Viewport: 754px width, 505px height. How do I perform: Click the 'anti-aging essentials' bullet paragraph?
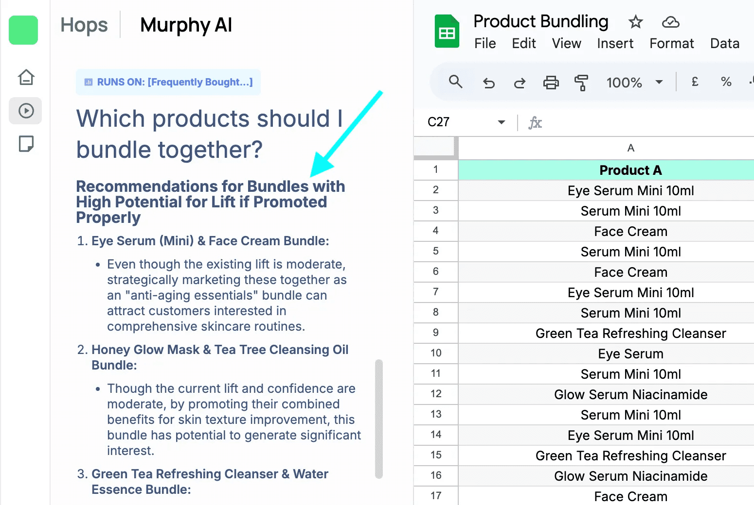point(227,295)
